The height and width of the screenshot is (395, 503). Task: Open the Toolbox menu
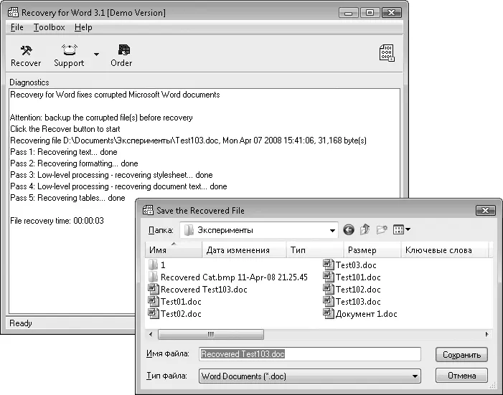[49, 27]
